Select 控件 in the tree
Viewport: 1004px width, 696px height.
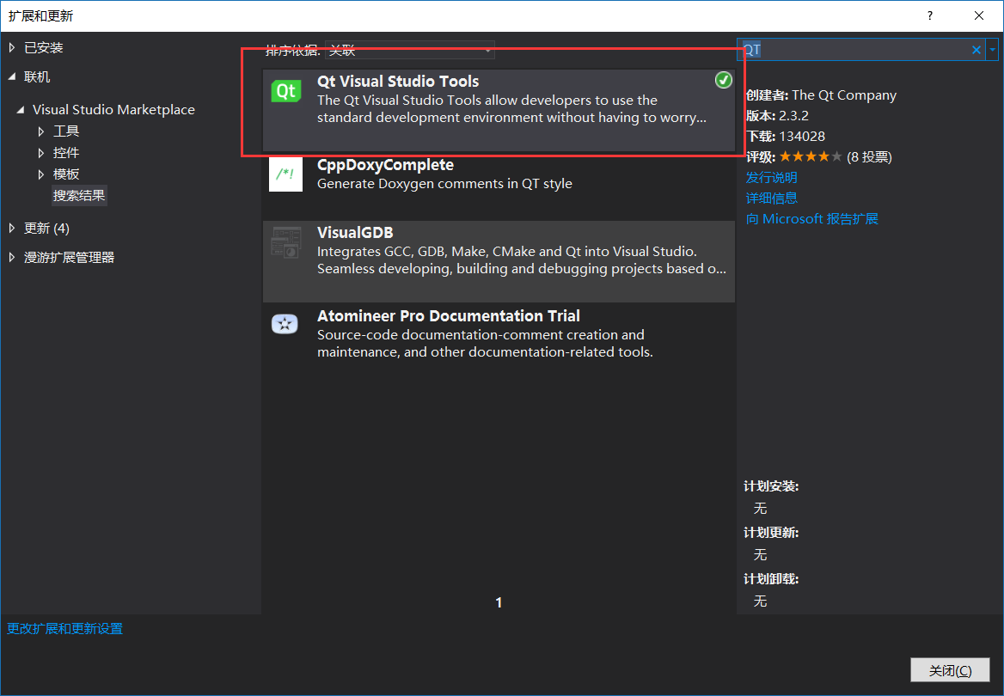(x=66, y=152)
